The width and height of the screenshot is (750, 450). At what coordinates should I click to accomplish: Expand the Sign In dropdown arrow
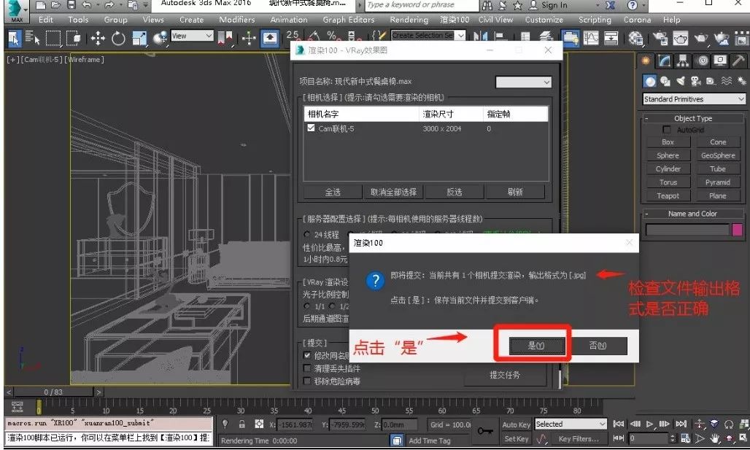598,5
